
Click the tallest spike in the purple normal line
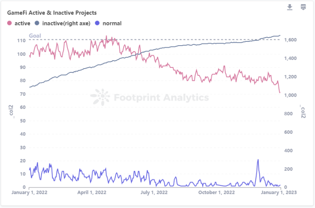[x=258, y=160]
